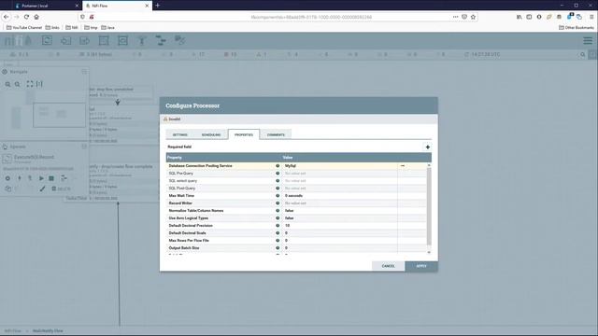Screen dimensions: 598x336
Task: Select the Properties tab
Action: pos(244,134)
